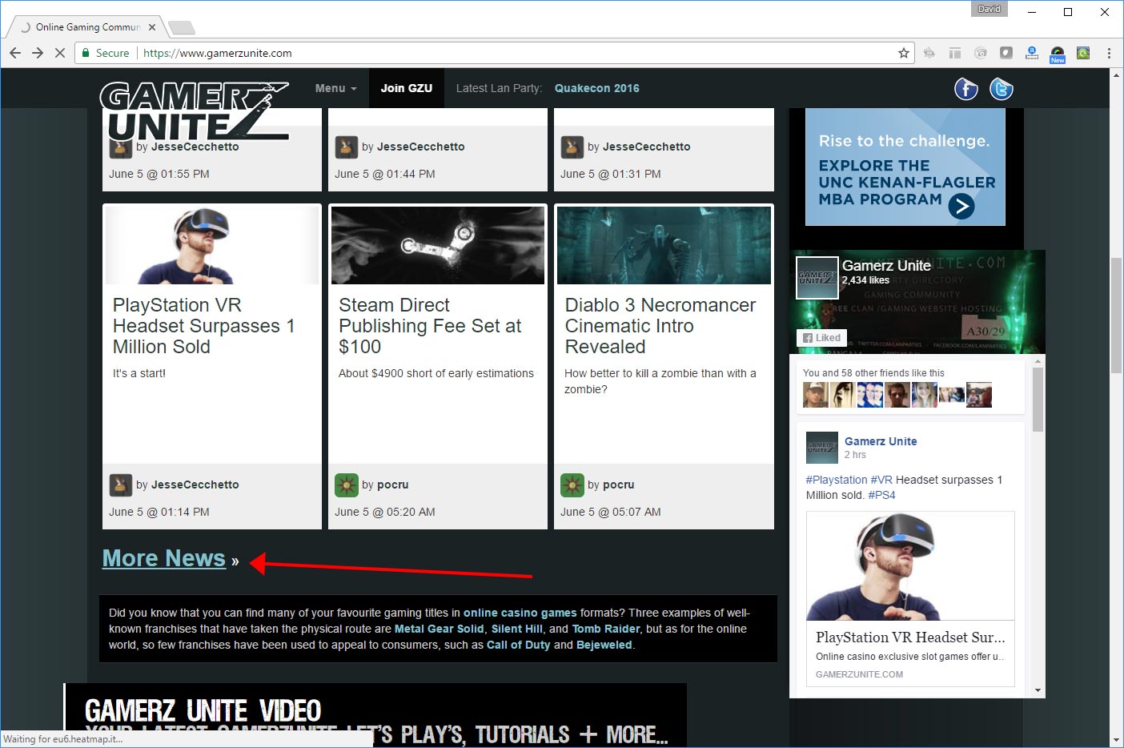Follow the Metal Gear Solid link
The image size is (1124, 748).
click(440, 629)
